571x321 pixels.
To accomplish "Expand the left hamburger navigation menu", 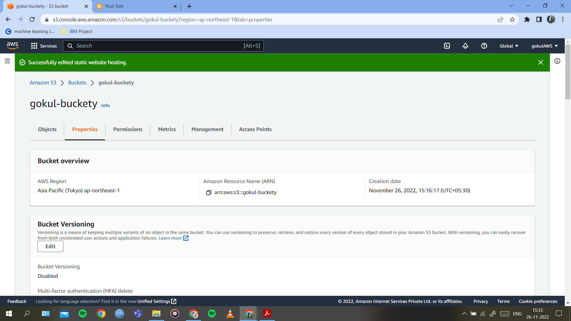I will (x=7, y=61).
